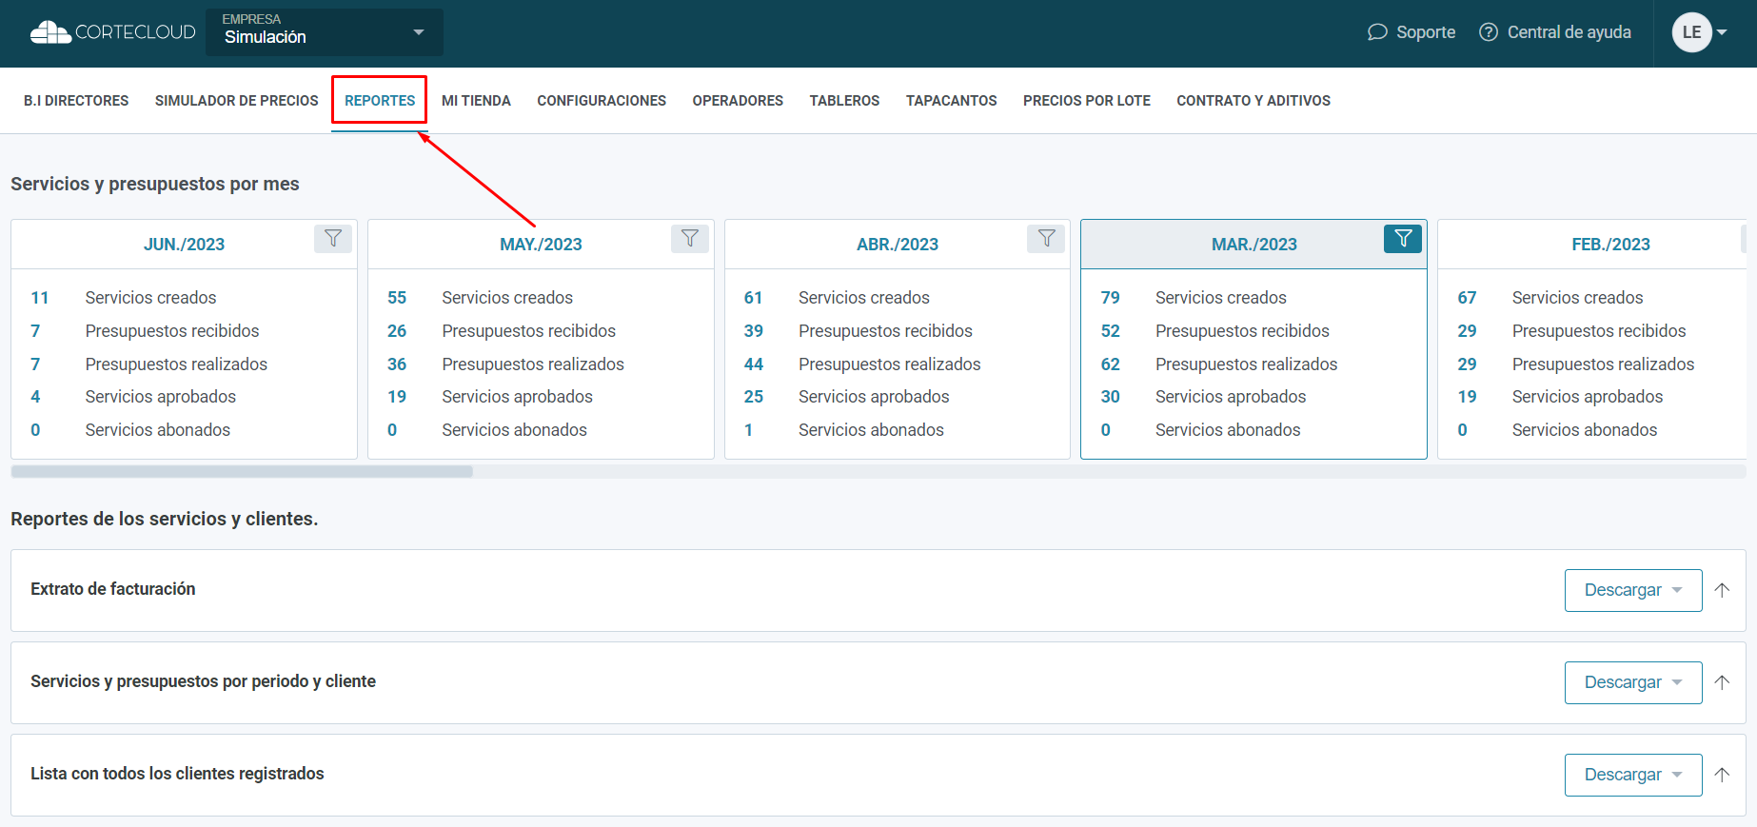Screen dimensions: 1757x827
Task: Click the LE user avatar
Action: coord(1691,32)
